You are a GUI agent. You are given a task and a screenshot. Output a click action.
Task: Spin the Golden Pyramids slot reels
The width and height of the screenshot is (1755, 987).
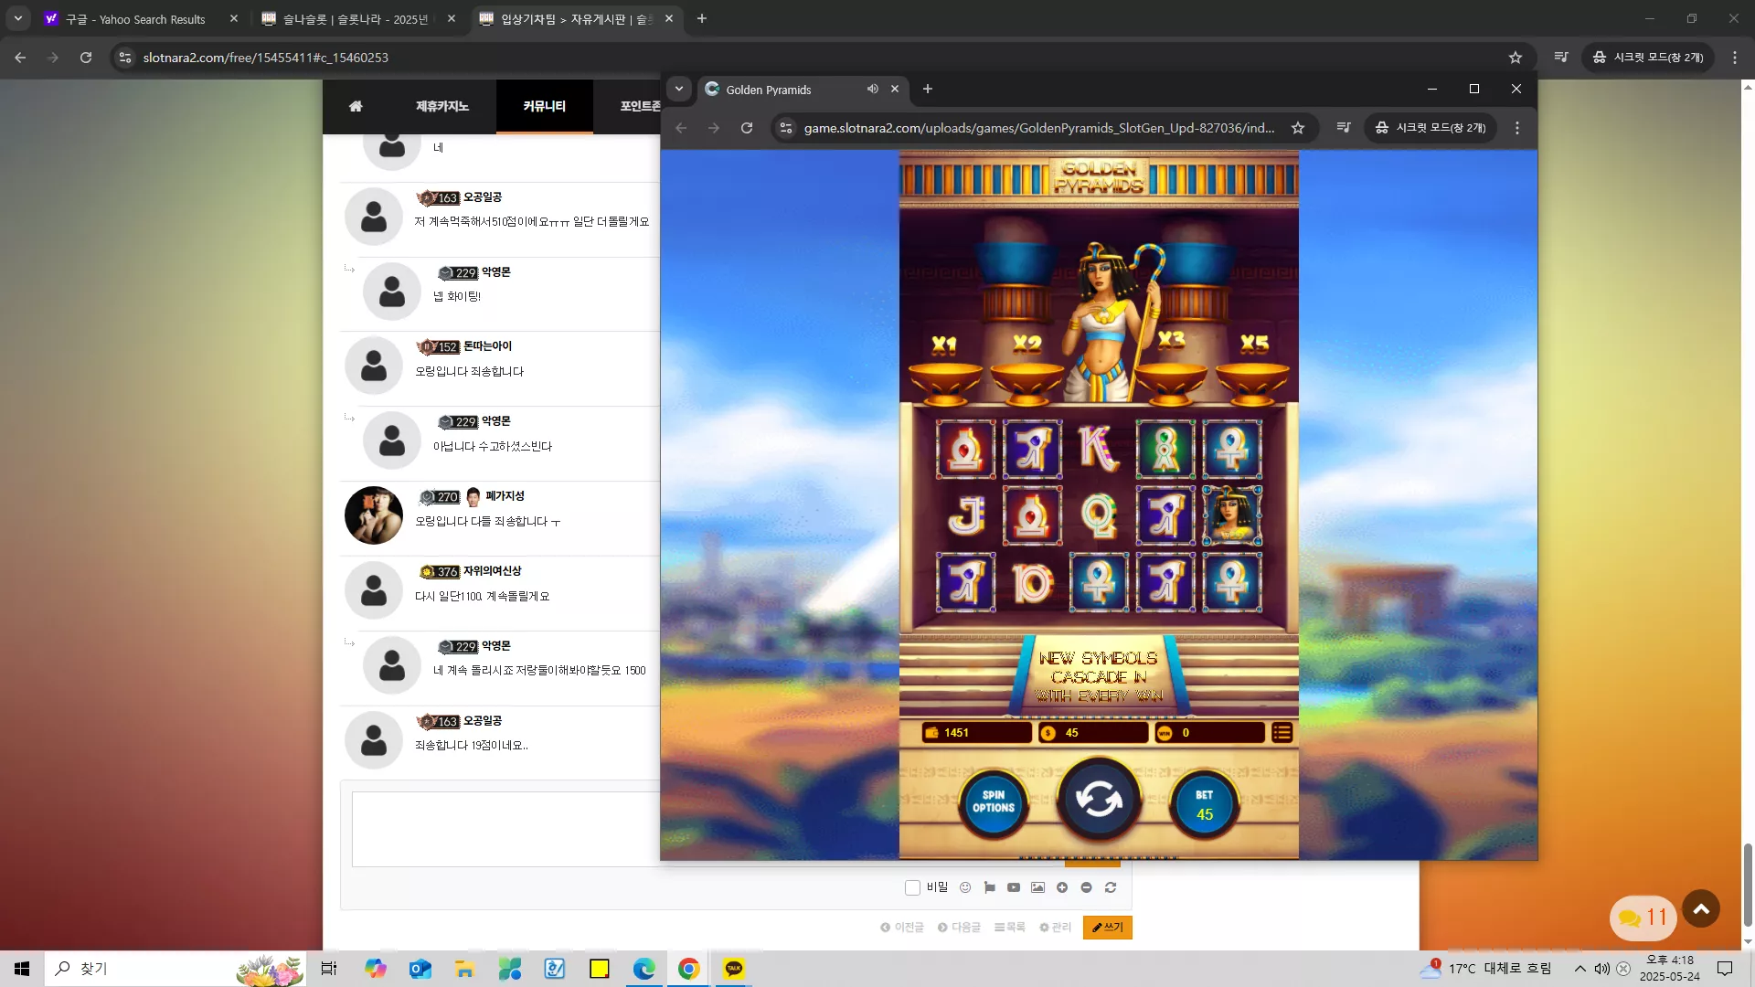pyautogui.click(x=1099, y=800)
